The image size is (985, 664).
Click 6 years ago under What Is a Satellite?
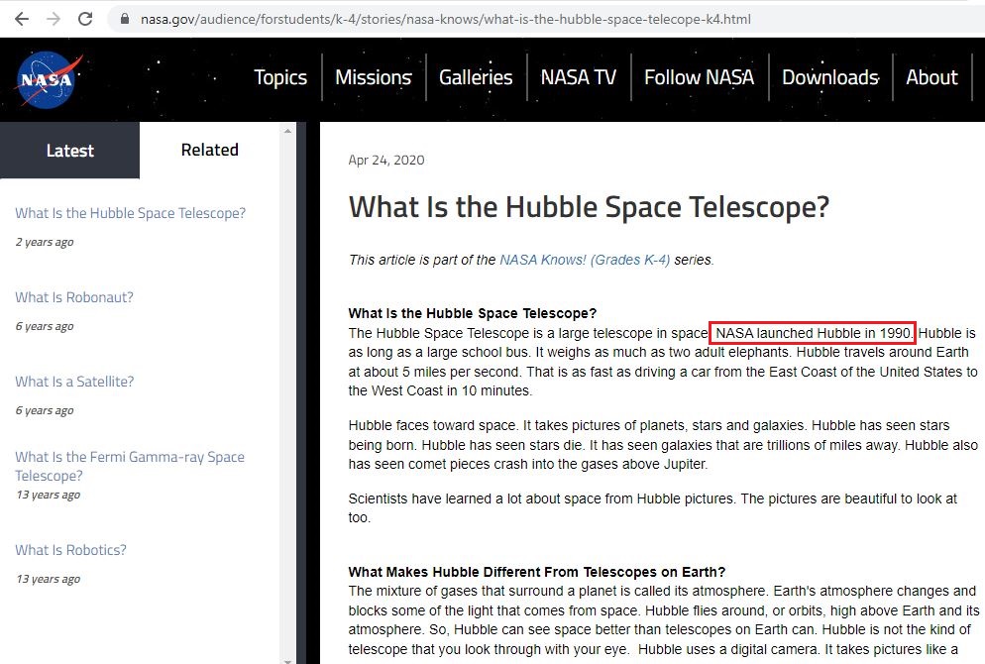pyautogui.click(x=44, y=410)
